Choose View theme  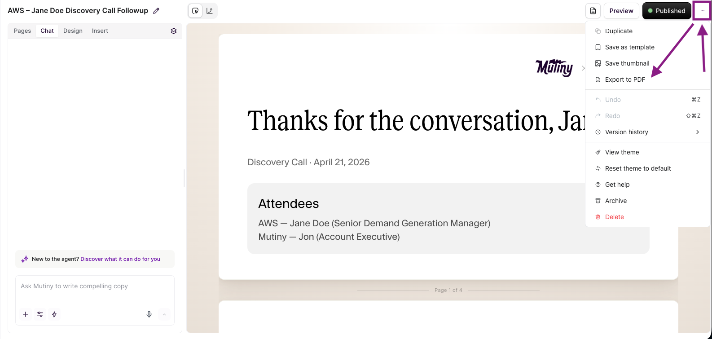648,152
